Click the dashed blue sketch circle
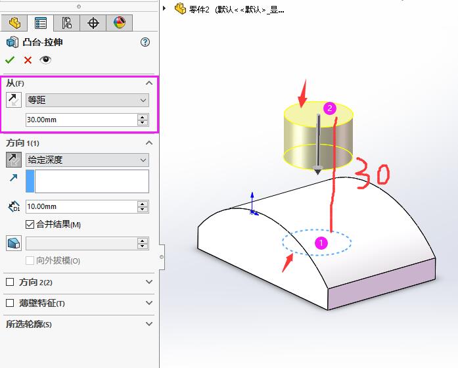 [317, 242]
